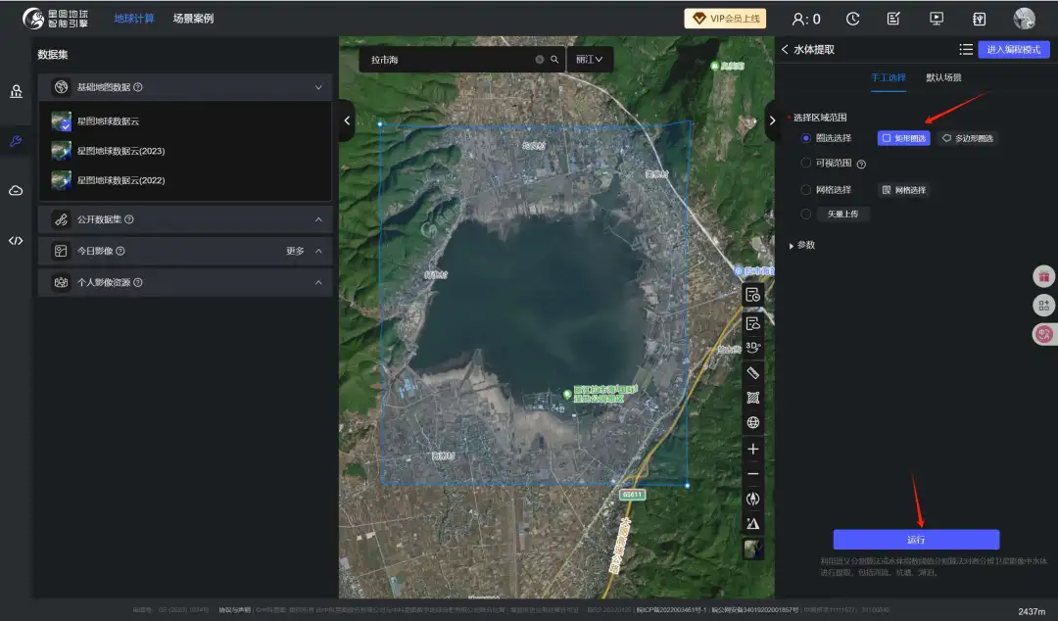
Task: Toggle terrain mountain tool
Action: pos(753,524)
